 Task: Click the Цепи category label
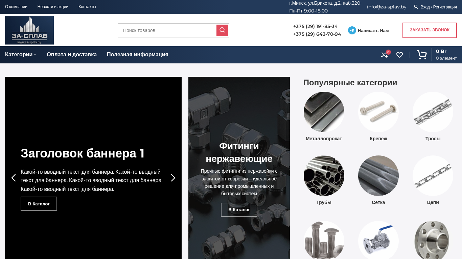pyautogui.click(x=433, y=202)
